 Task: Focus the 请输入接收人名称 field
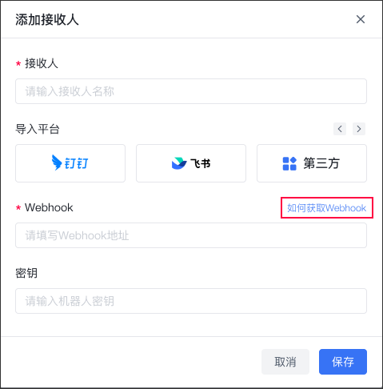coord(191,91)
